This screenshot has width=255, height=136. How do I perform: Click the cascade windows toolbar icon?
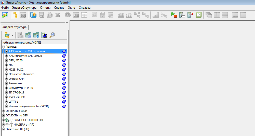tap(208, 15)
